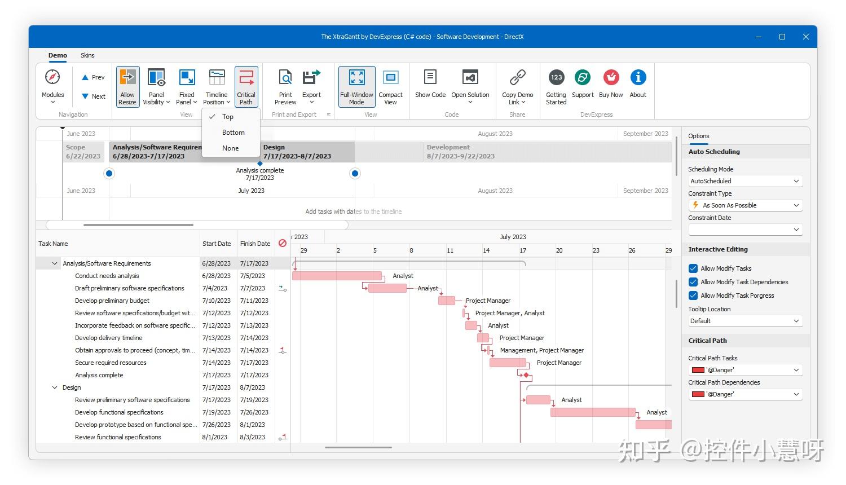
Task: Open the Print Preview tool
Action: (285, 86)
